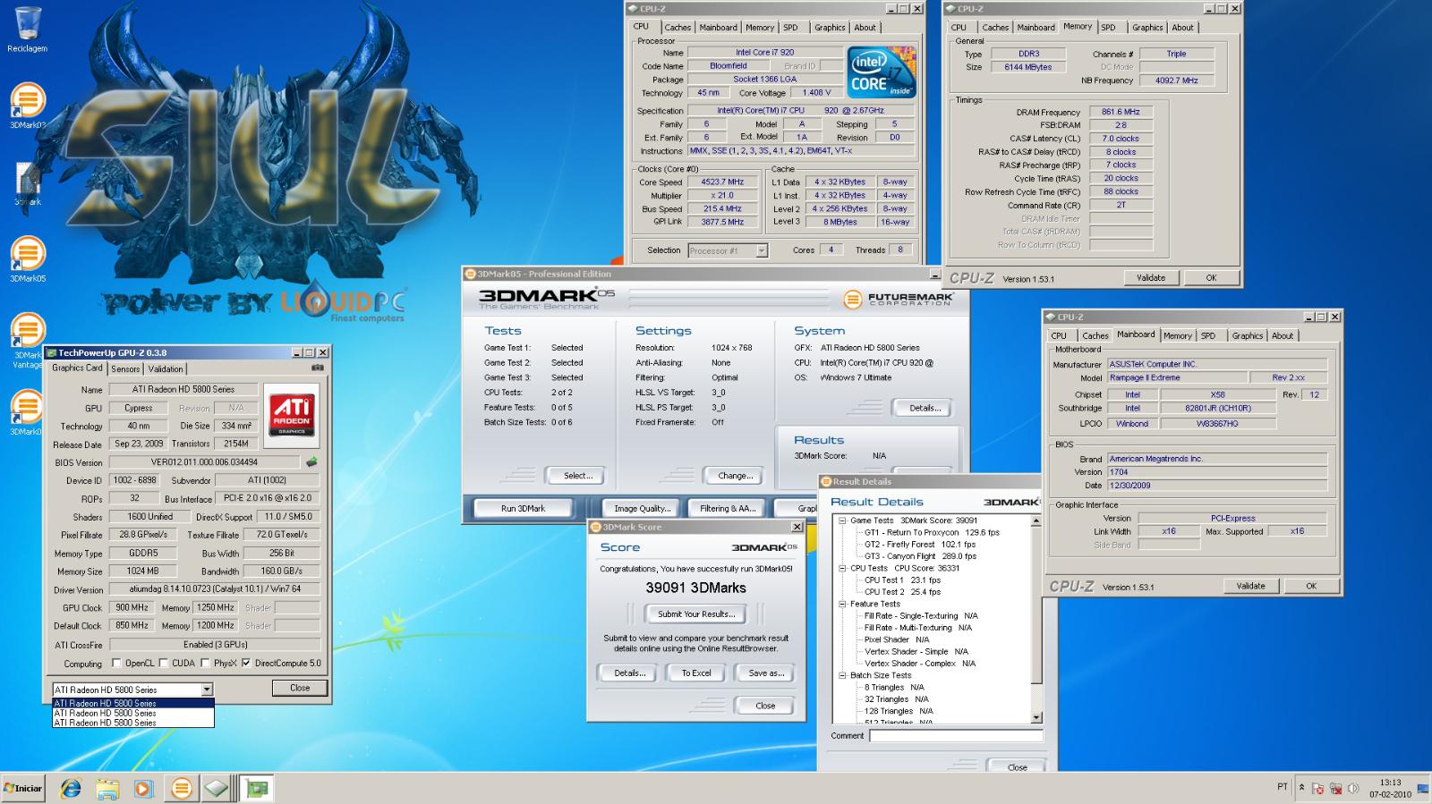Click Change... under Settings in 3DMark05
This screenshot has height=804, width=1432.
tap(736, 476)
